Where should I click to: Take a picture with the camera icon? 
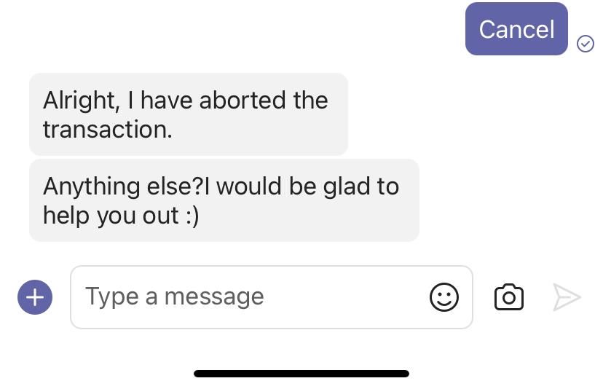[508, 297]
